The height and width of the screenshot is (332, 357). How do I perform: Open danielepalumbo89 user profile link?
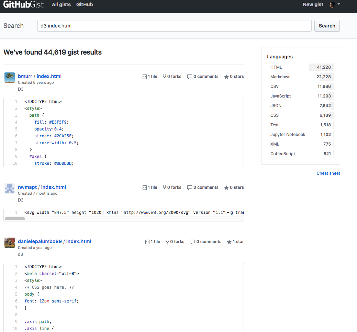coord(40,241)
